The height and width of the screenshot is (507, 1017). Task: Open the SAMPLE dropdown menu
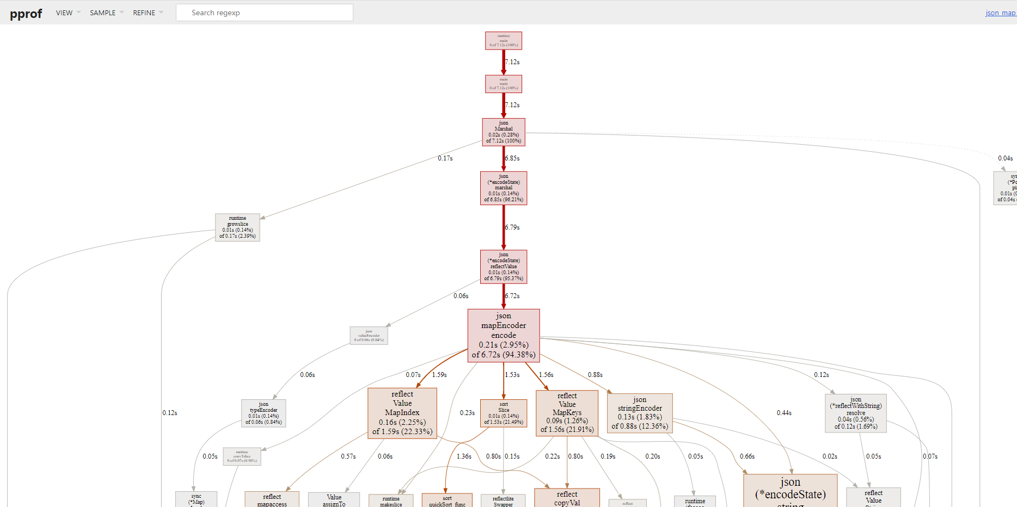103,13
